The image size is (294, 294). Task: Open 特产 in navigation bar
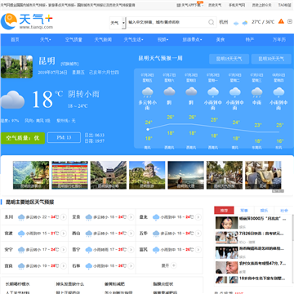(x=250, y=40)
